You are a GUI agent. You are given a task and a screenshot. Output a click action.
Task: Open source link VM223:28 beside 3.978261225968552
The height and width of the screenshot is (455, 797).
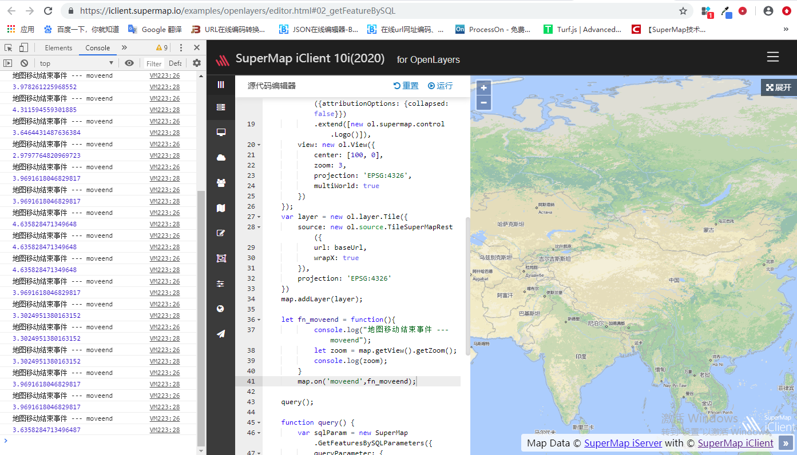165,87
